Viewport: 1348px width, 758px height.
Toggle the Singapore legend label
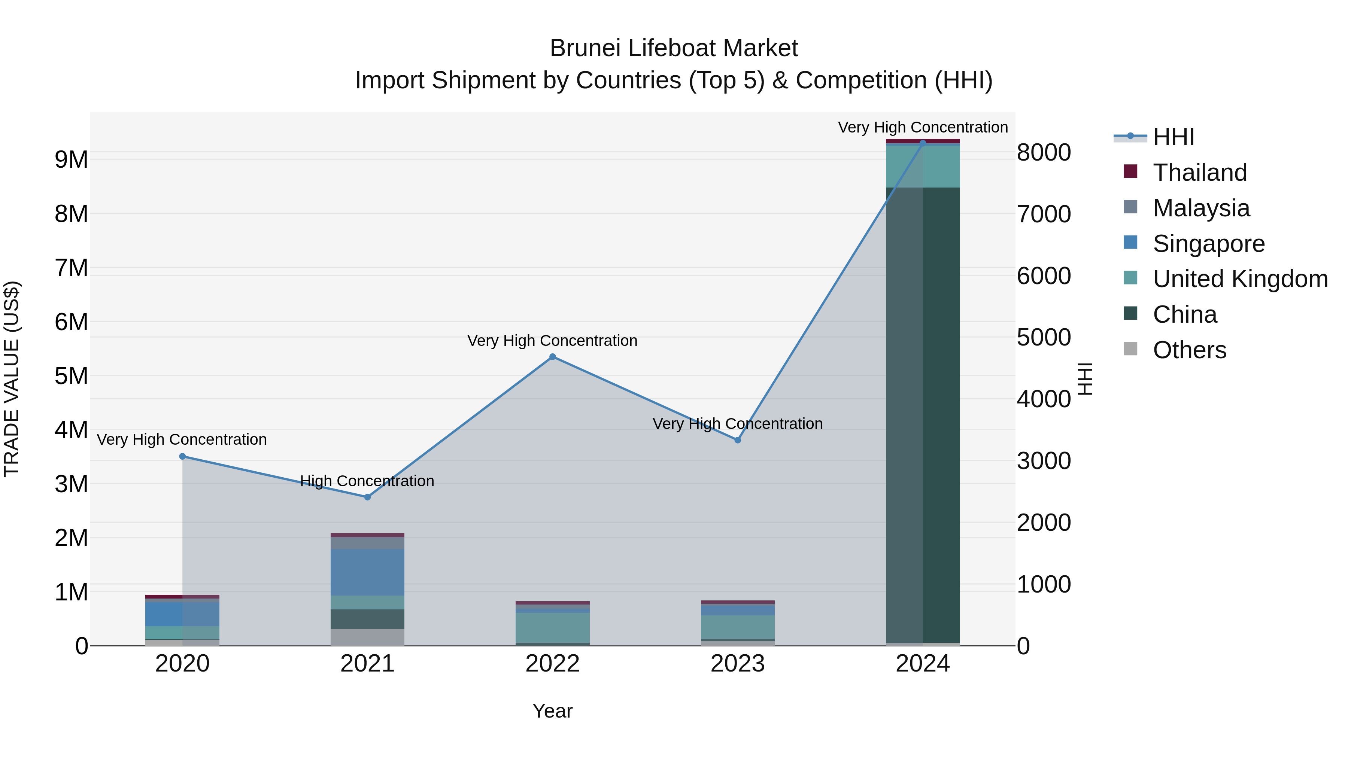click(1209, 244)
